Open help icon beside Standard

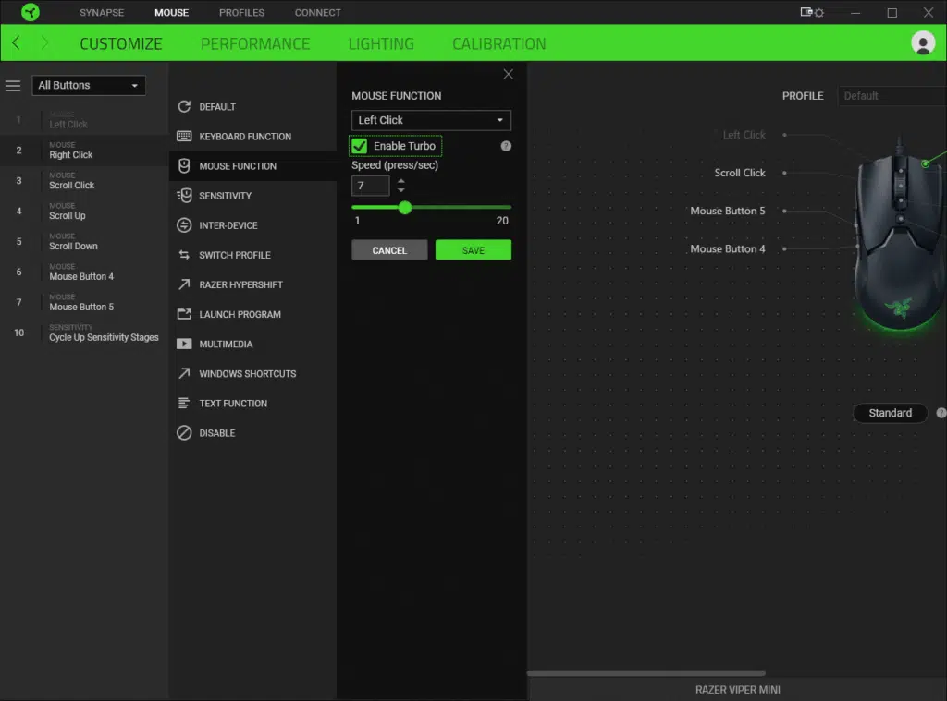pyautogui.click(x=941, y=413)
